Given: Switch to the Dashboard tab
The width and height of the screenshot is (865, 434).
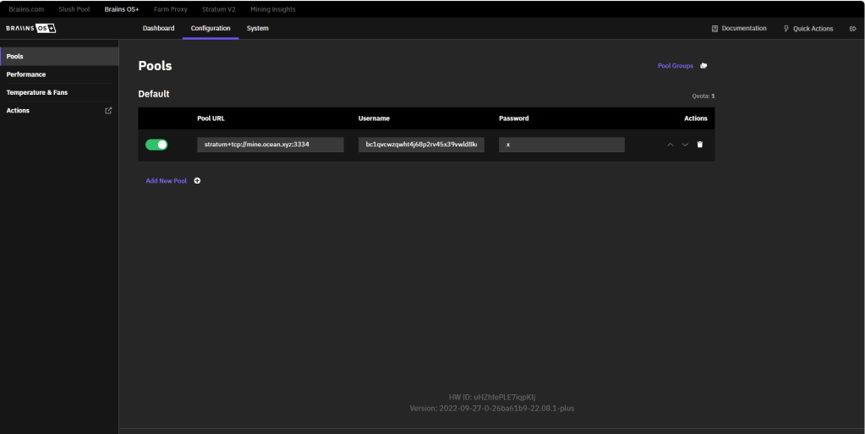Looking at the screenshot, I should pos(158,29).
